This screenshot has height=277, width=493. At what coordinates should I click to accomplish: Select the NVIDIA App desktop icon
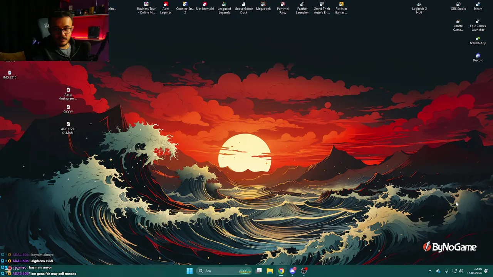[x=478, y=41]
